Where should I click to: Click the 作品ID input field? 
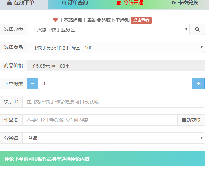pyautogui.click(x=100, y=120)
